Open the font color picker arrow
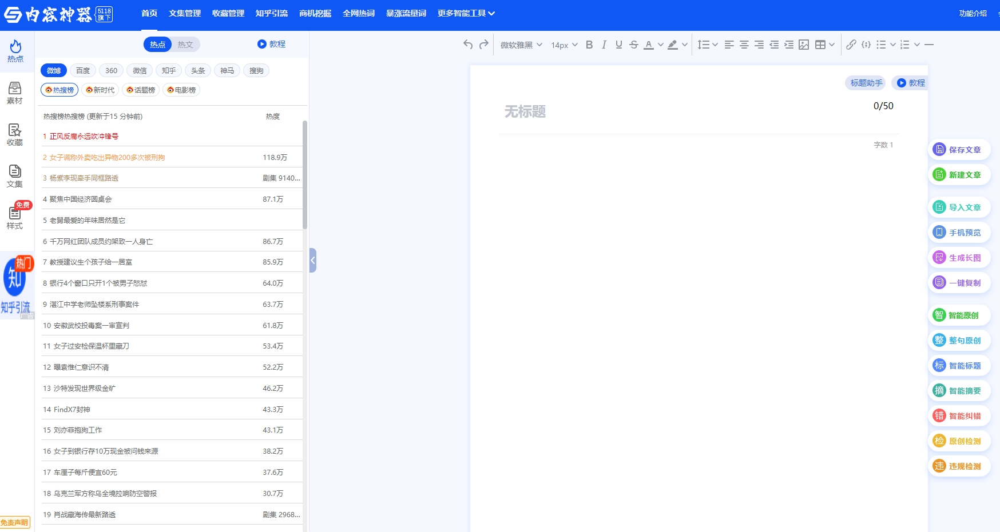The width and height of the screenshot is (1000, 532). (x=661, y=45)
